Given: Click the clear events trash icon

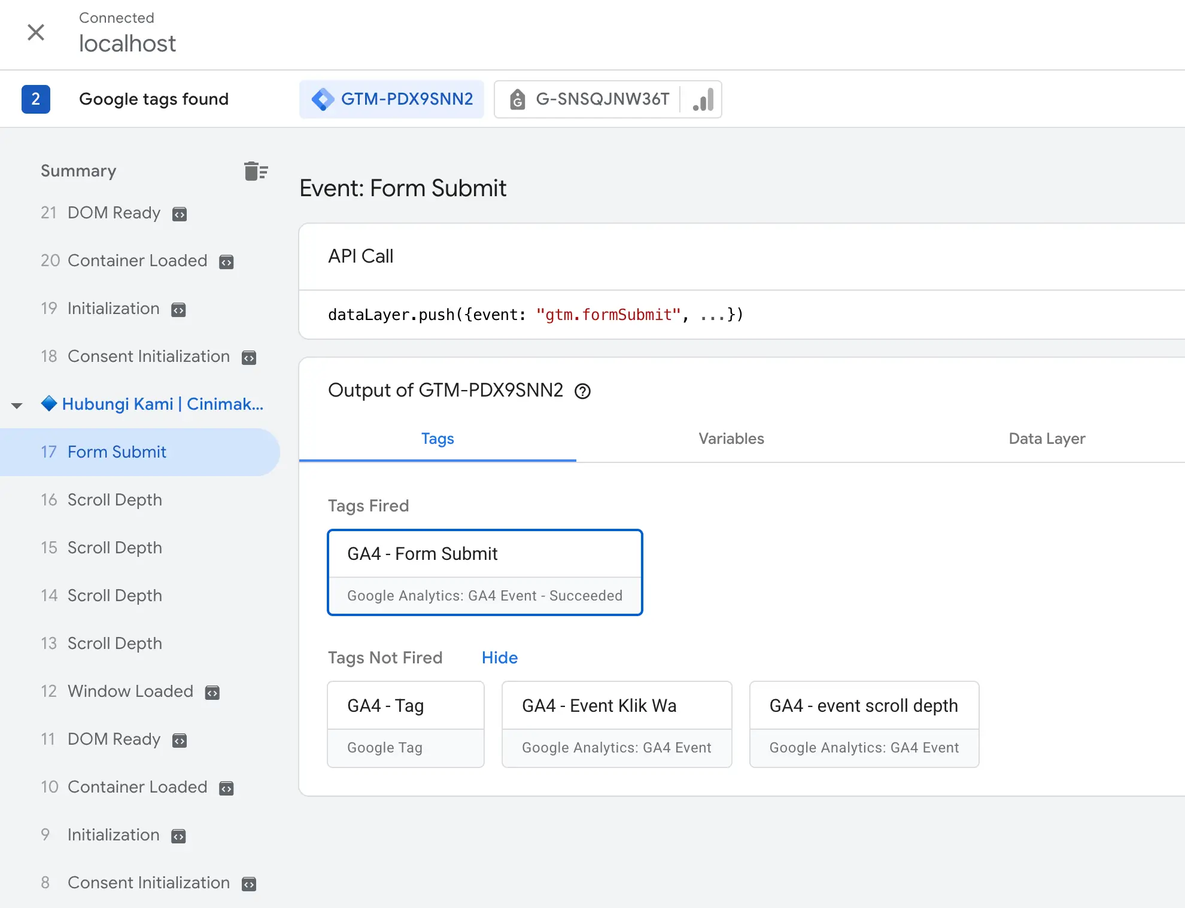Looking at the screenshot, I should [256, 171].
